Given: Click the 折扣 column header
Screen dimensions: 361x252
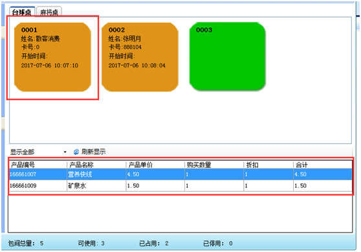Looking at the screenshot, I should click(268, 165).
